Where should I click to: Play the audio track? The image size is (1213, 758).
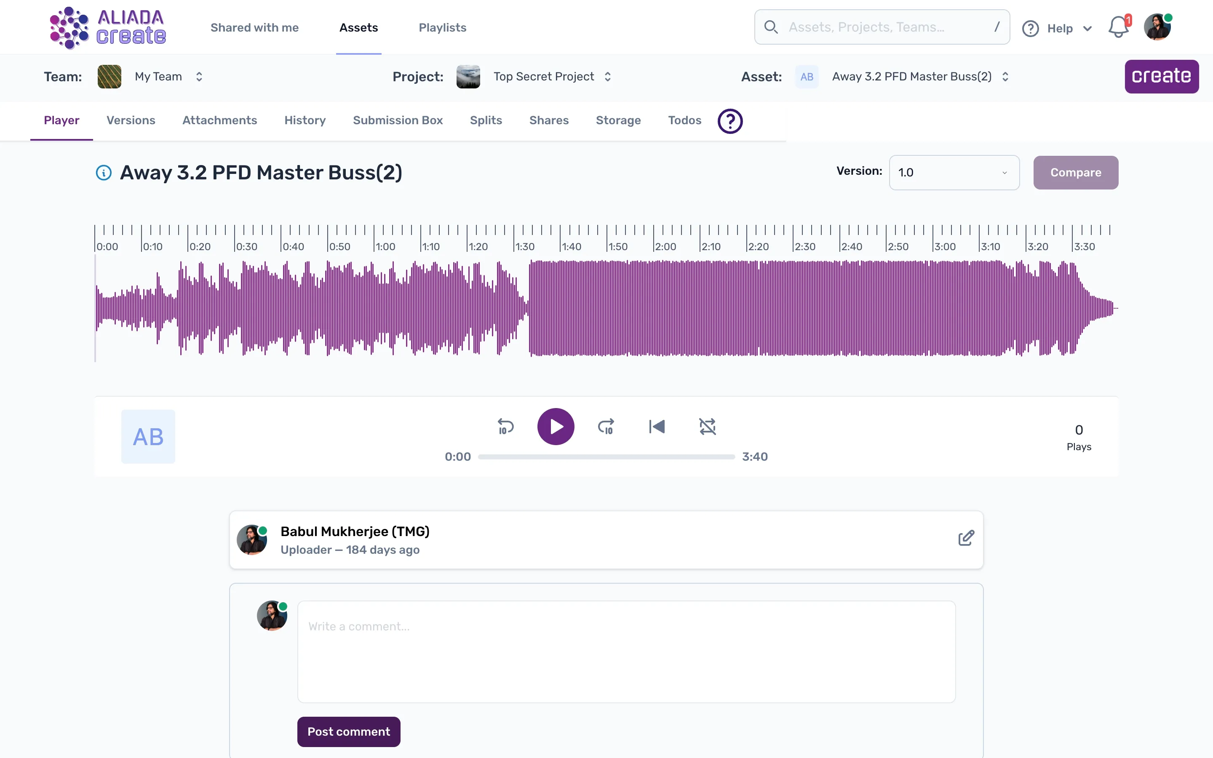pos(556,426)
